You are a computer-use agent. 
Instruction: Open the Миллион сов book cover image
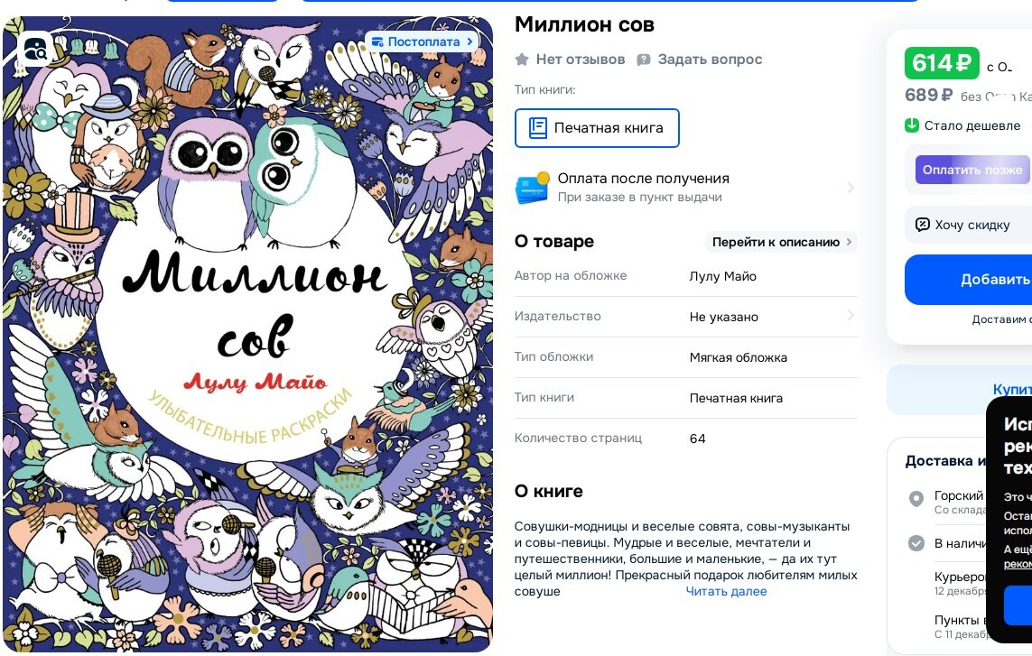point(247,334)
